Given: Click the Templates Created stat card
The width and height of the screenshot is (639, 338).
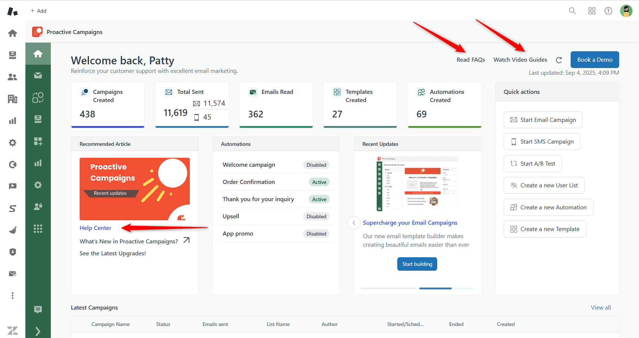Looking at the screenshot, I should (x=360, y=105).
